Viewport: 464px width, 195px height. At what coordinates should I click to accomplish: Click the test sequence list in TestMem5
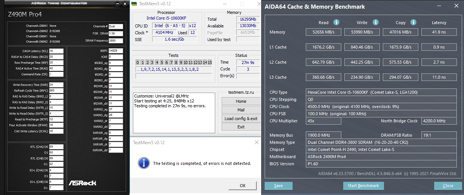(x=174, y=69)
